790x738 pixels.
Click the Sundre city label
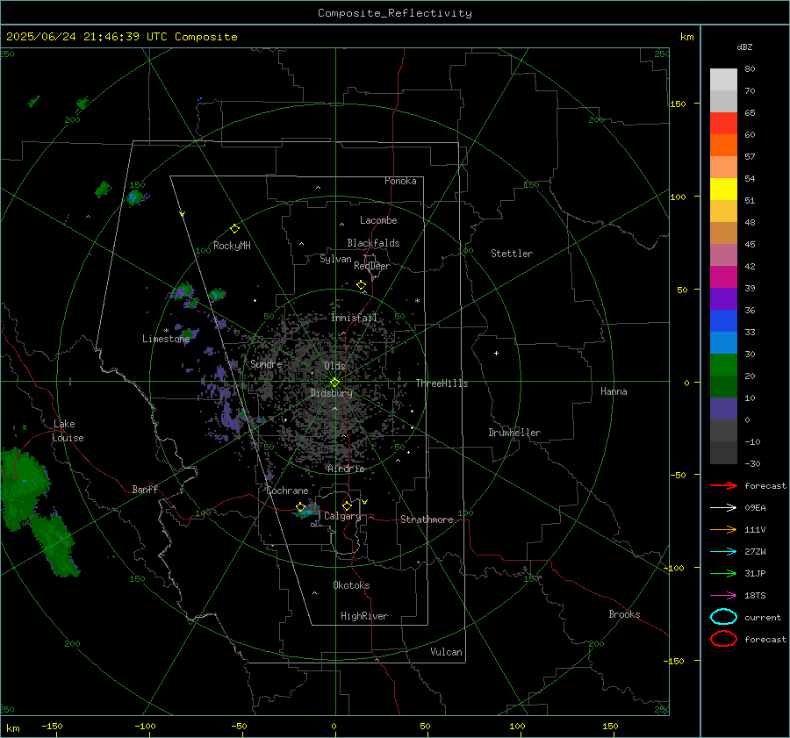pos(266,364)
